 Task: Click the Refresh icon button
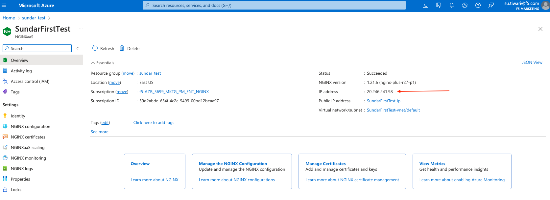(95, 48)
